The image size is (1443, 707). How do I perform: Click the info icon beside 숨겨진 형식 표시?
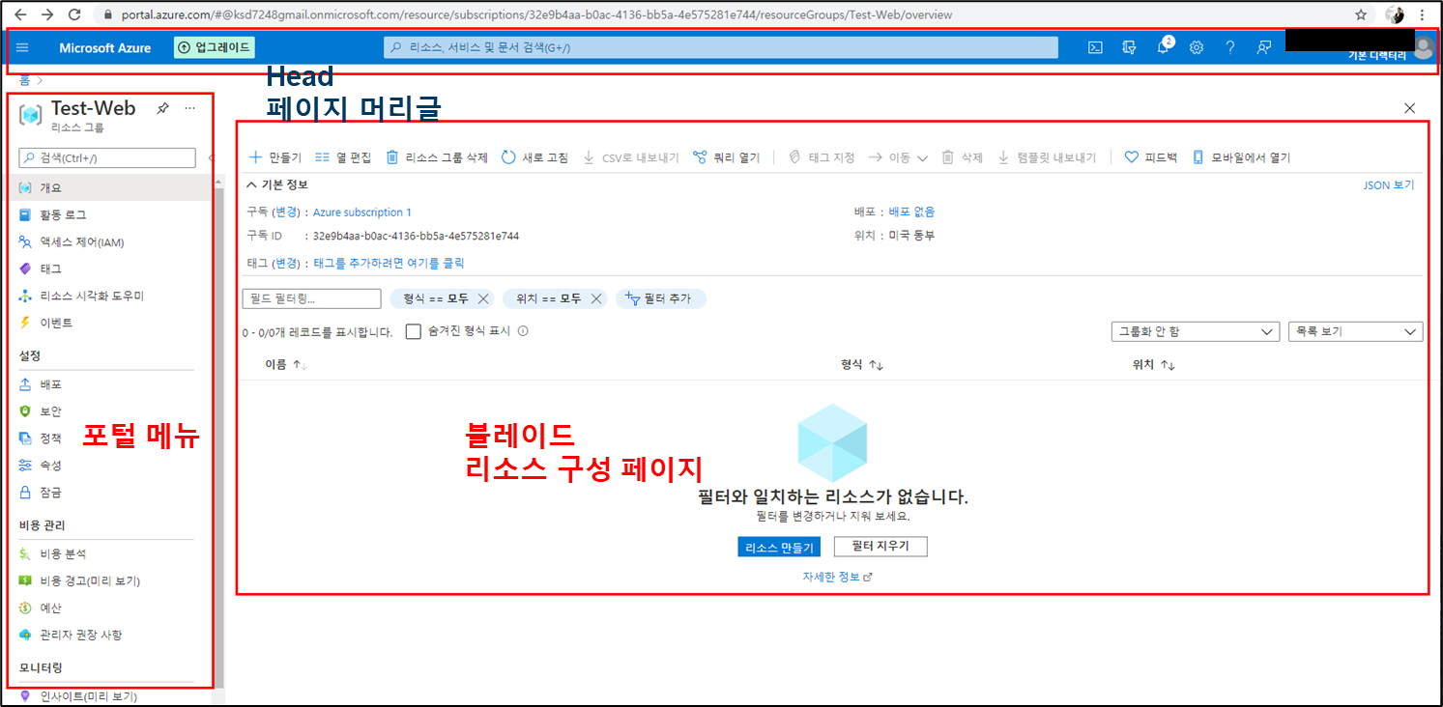pyautogui.click(x=523, y=331)
